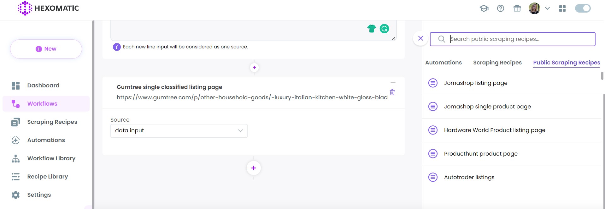Open the apps grid icon
The image size is (605, 209).
pyautogui.click(x=562, y=8)
